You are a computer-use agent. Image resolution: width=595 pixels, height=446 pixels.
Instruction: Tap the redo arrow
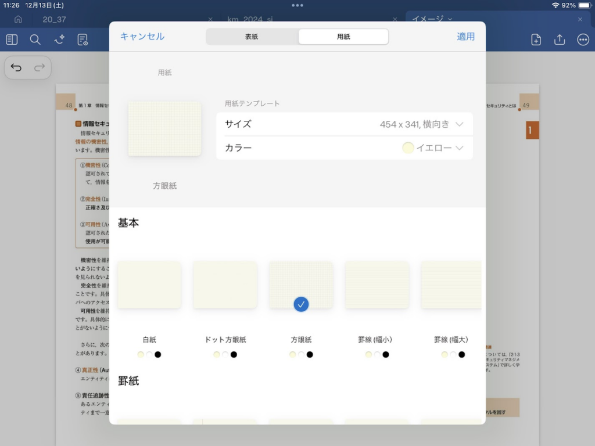(40, 68)
